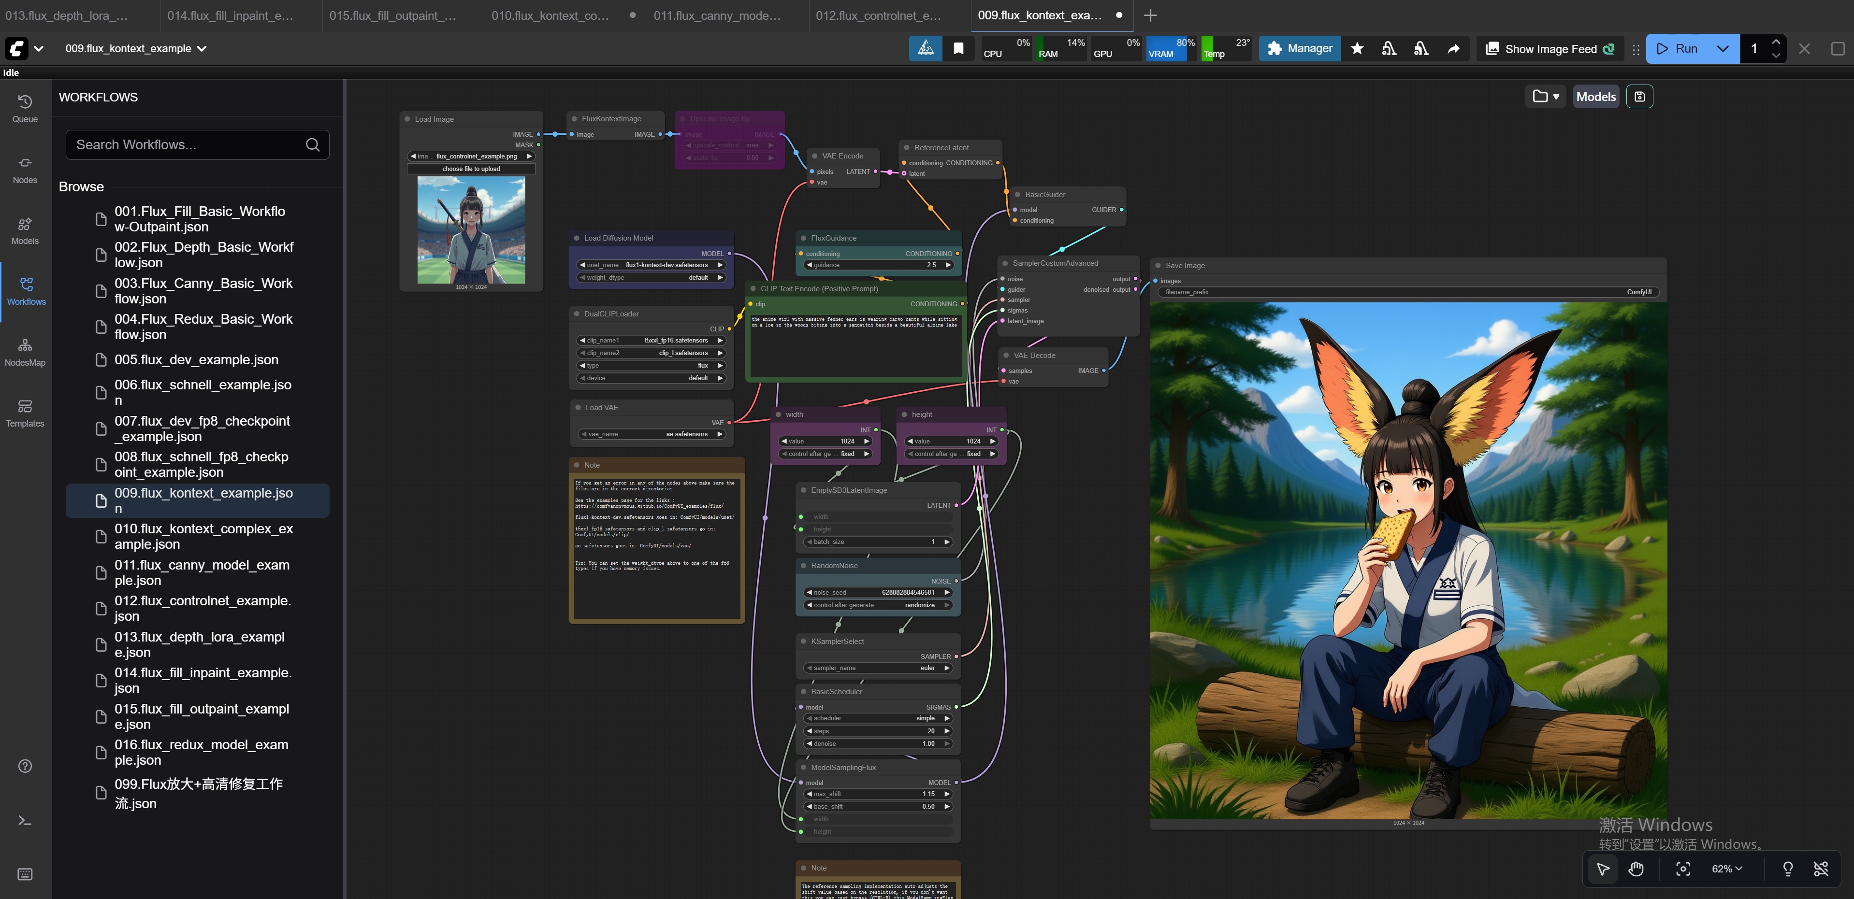This screenshot has width=1854, height=899.
Task: Toggle link visibility icon at bottom right
Action: pyautogui.click(x=1820, y=869)
